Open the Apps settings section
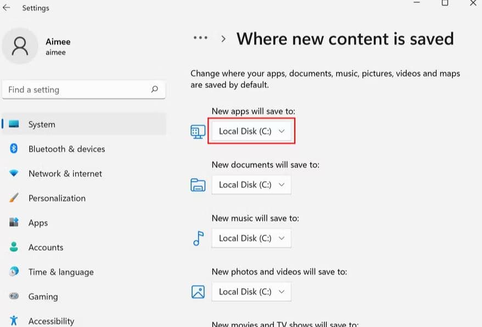Viewport: 482px width, 327px height. click(38, 223)
